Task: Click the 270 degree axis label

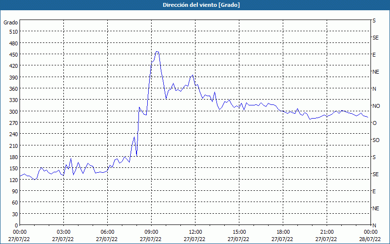Action: click(x=14, y=123)
